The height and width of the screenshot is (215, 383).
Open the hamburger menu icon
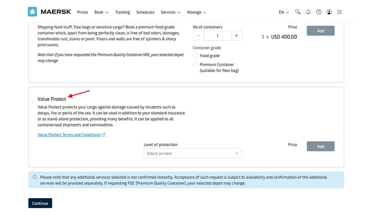click(339, 12)
